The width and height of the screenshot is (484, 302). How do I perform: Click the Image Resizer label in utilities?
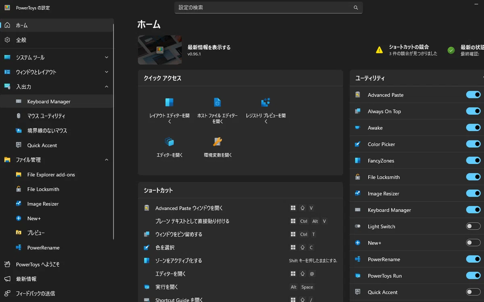(x=383, y=193)
